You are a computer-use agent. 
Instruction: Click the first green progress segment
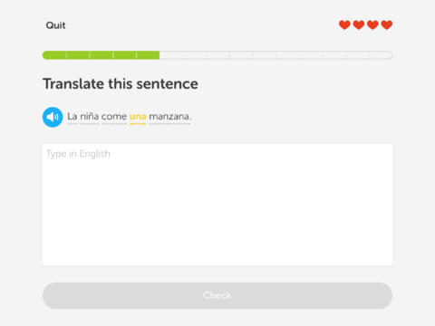click(x=54, y=55)
